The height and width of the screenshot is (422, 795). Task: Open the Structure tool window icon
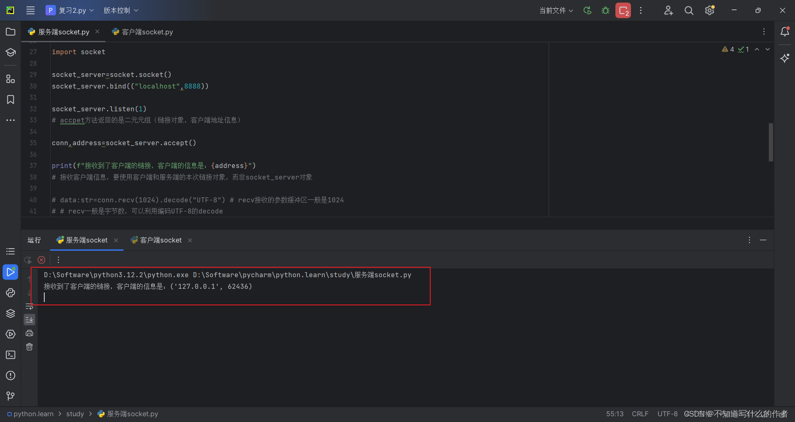point(11,79)
